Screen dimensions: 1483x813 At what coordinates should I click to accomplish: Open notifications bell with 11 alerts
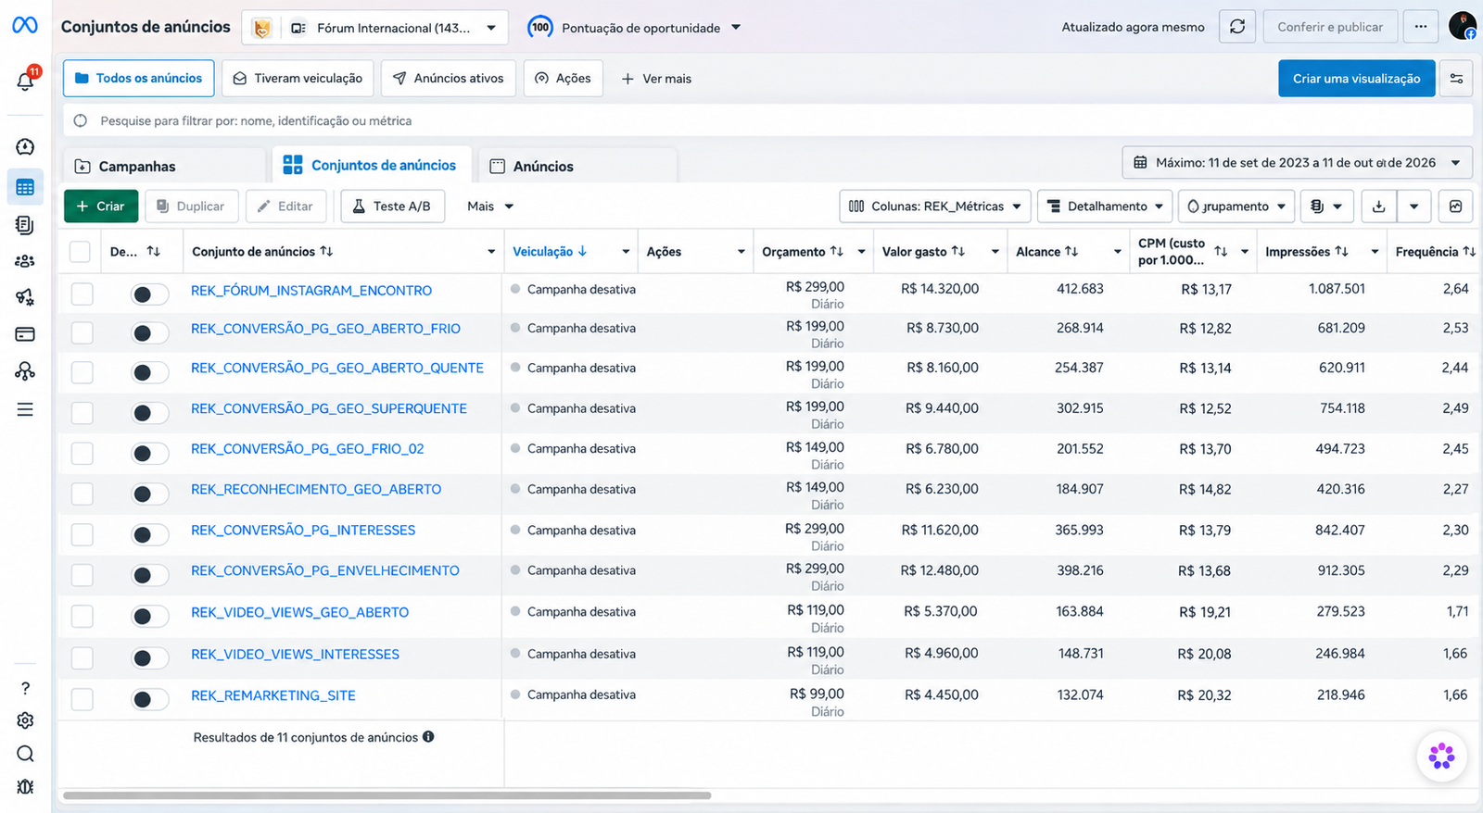26,80
